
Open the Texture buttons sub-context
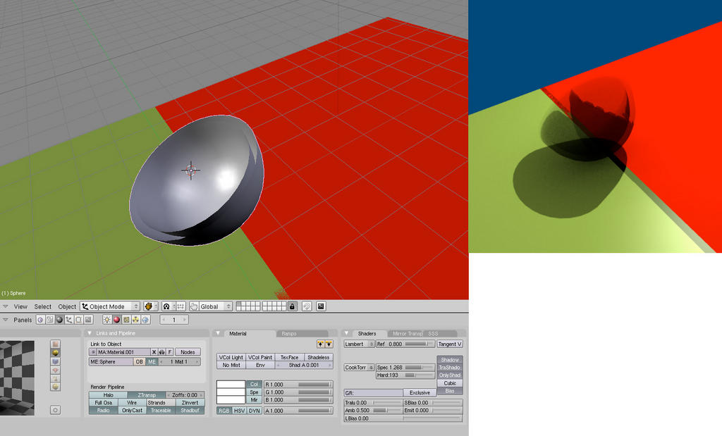pyautogui.click(x=126, y=320)
